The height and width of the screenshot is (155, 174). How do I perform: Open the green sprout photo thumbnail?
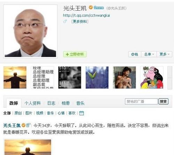pos(97,77)
